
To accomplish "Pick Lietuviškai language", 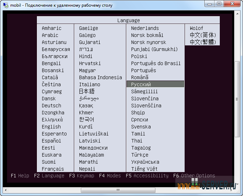I will [x=94, y=134].
